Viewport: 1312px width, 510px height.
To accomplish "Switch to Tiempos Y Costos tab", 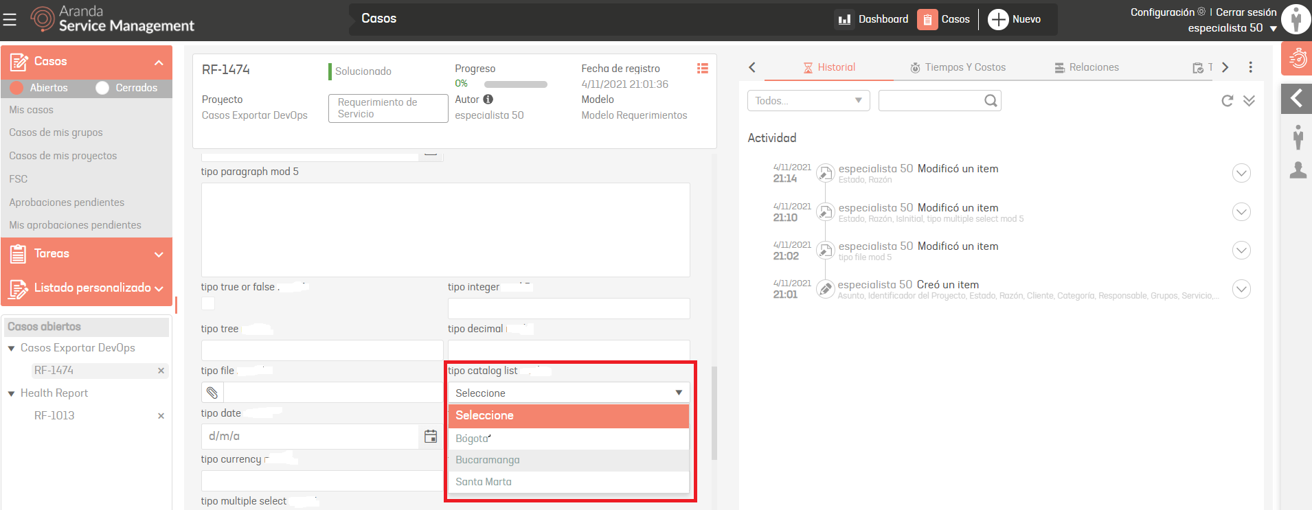I will [958, 67].
